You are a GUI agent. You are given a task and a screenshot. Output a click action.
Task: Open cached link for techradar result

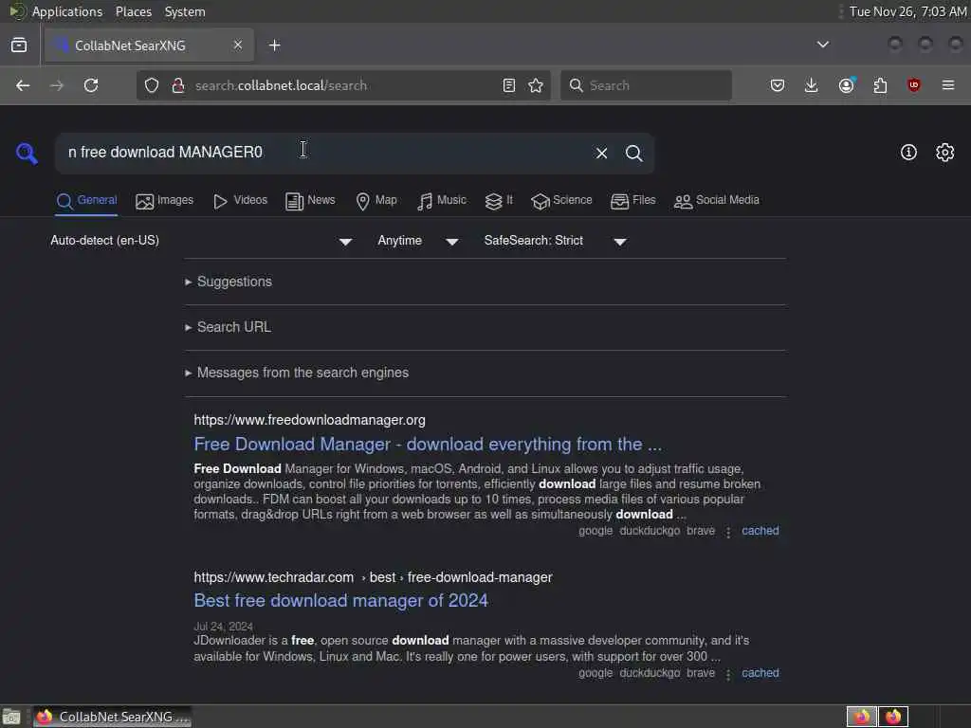760,673
